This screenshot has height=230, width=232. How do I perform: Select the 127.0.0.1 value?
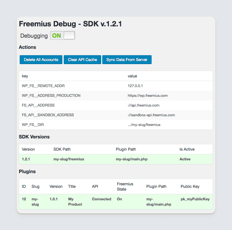[135, 86]
